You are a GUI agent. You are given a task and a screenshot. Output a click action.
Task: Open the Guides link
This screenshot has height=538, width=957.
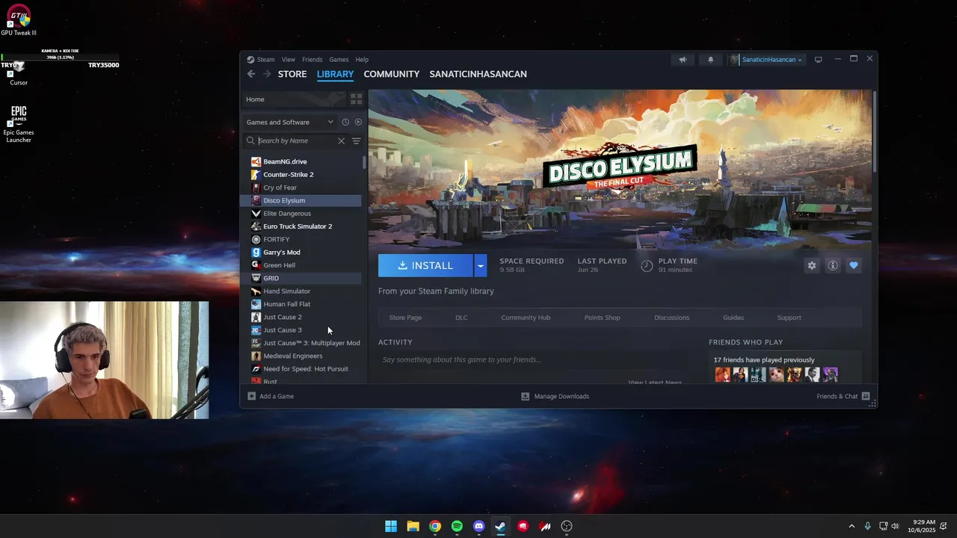(733, 318)
